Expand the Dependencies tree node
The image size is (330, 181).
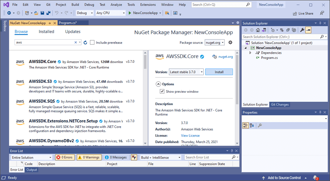pyautogui.click(x=250, y=53)
